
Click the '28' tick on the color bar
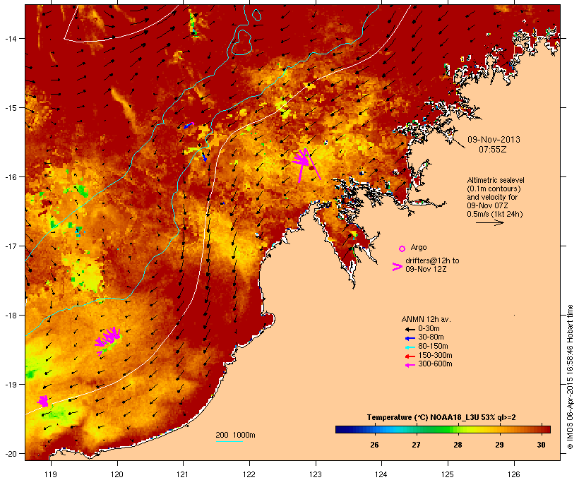click(x=458, y=445)
